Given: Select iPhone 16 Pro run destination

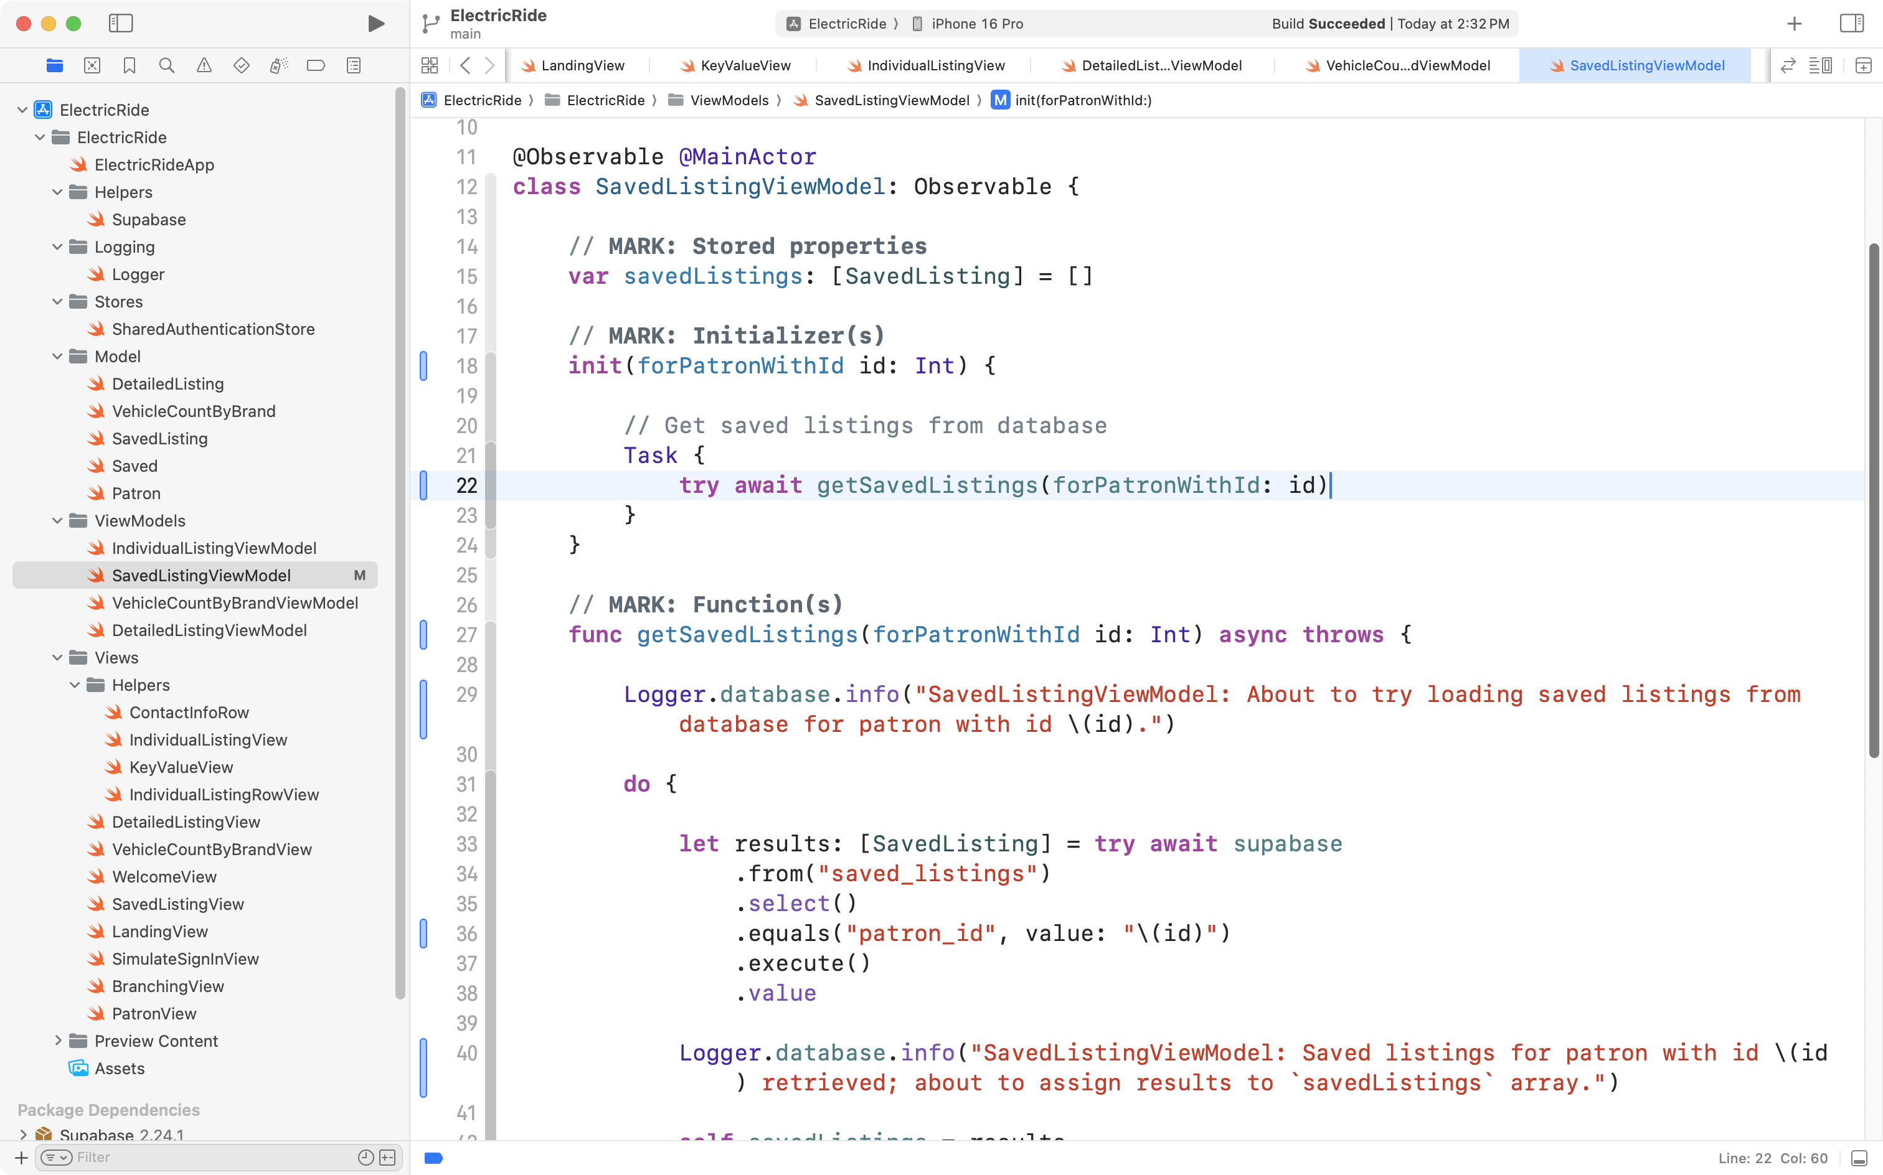Looking at the screenshot, I should 976,24.
